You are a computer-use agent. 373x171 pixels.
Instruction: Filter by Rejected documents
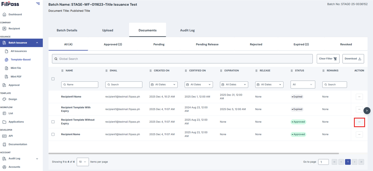(256, 44)
